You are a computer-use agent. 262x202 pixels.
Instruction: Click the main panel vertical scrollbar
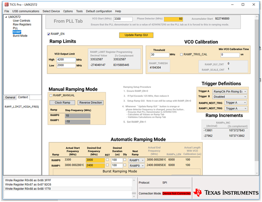point(257,90)
